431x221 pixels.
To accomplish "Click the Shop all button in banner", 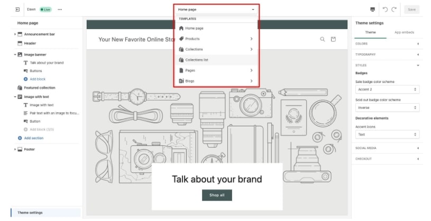I will pyautogui.click(x=217, y=195).
